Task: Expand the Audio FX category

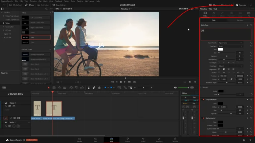Action: (2, 37)
